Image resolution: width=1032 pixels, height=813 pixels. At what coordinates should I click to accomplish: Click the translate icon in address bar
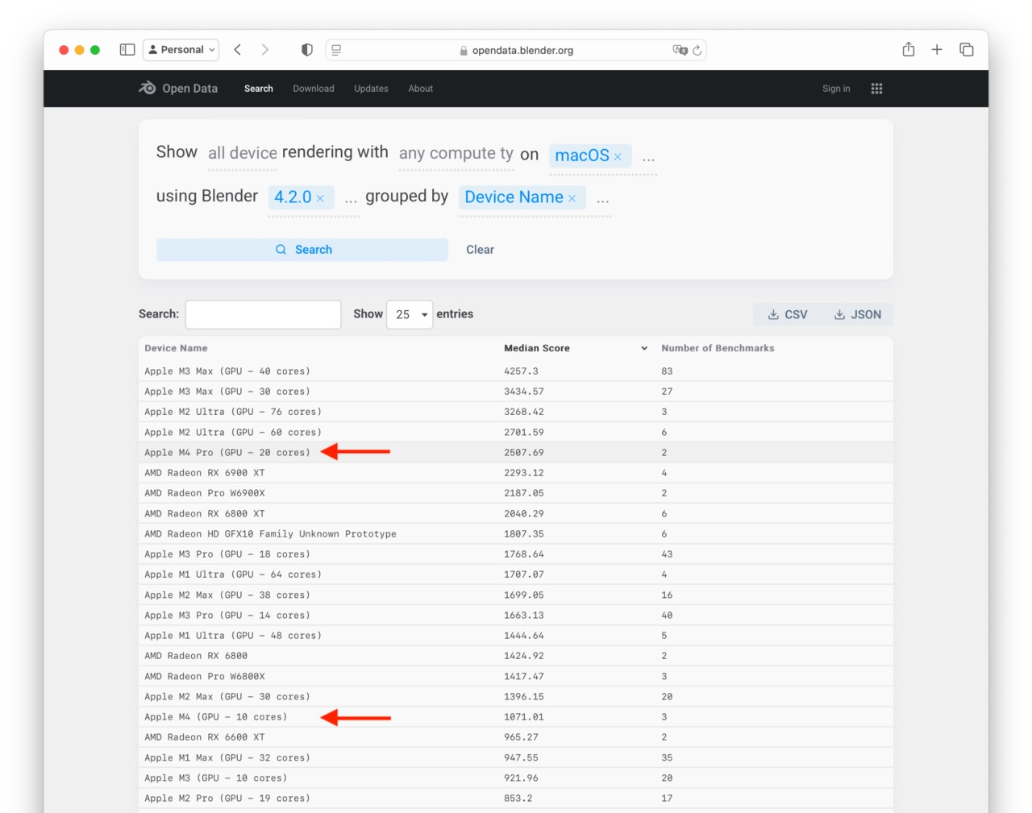[x=680, y=50]
